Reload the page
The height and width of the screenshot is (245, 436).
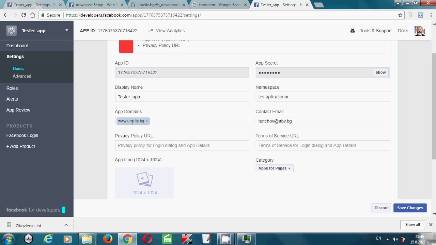pyautogui.click(x=24, y=15)
